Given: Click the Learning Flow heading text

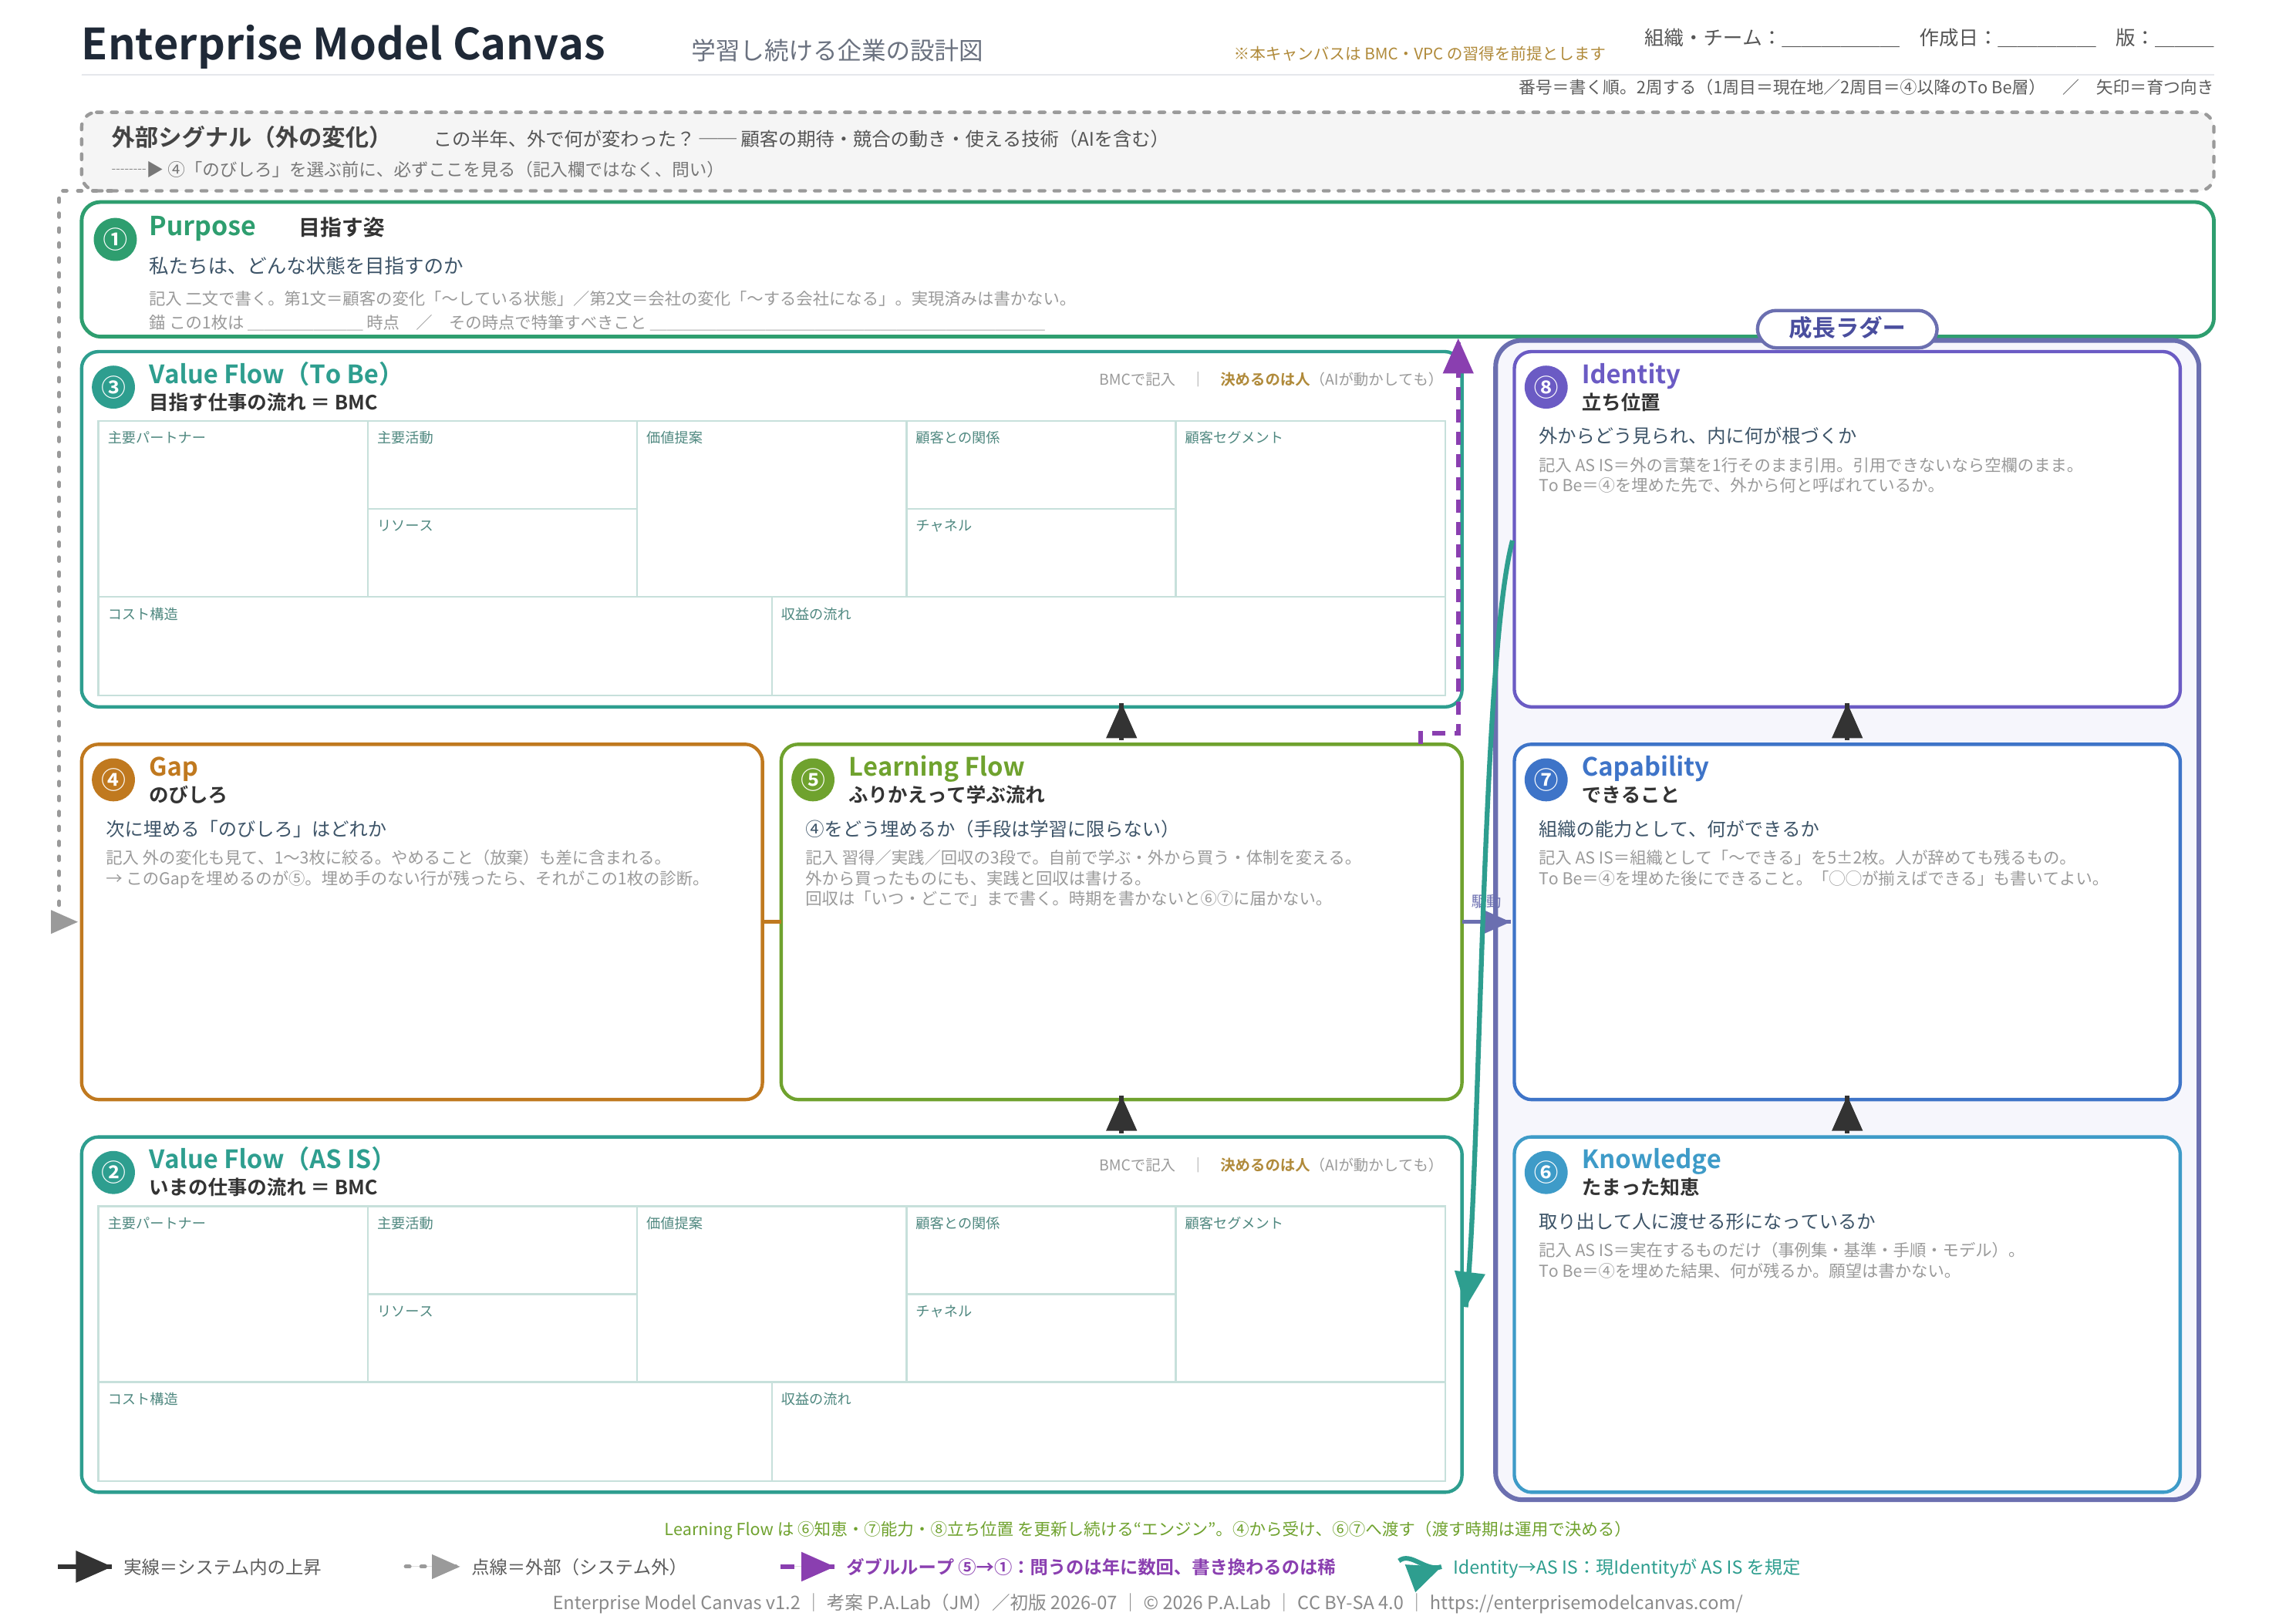Looking at the screenshot, I should (x=936, y=767).
